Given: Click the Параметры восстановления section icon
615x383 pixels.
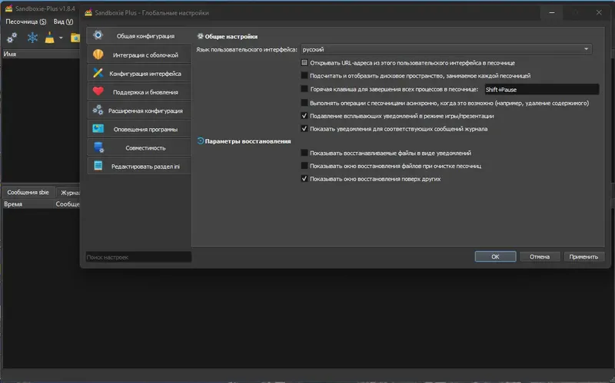Looking at the screenshot, I should (200, 140).
